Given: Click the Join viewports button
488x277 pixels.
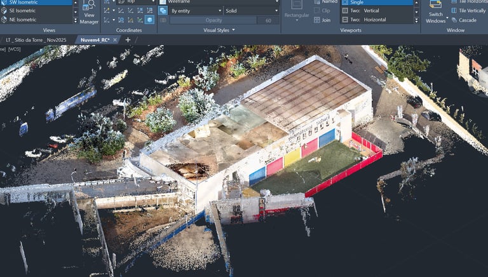Looking at the screenshot, I should [322, 20].
